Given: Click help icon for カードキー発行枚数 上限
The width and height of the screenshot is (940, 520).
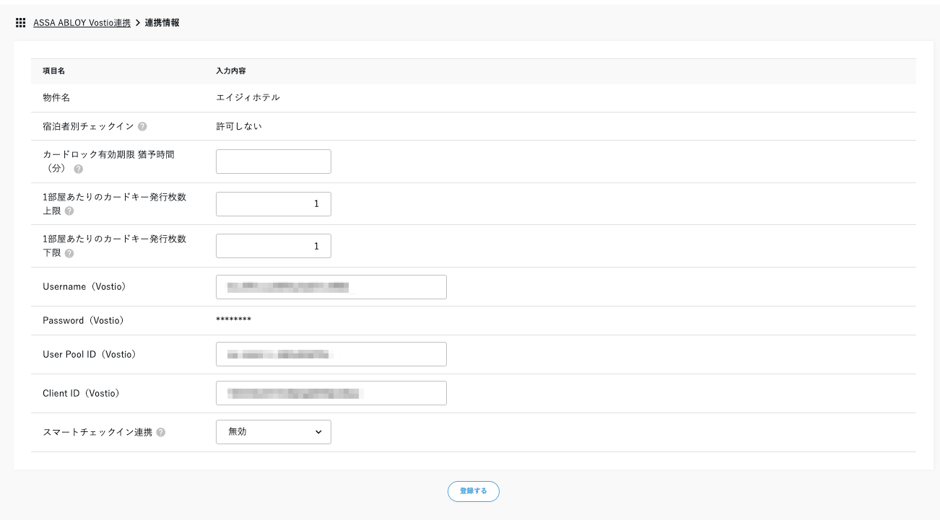Looking at the screenshot, I should click(69, 211).
